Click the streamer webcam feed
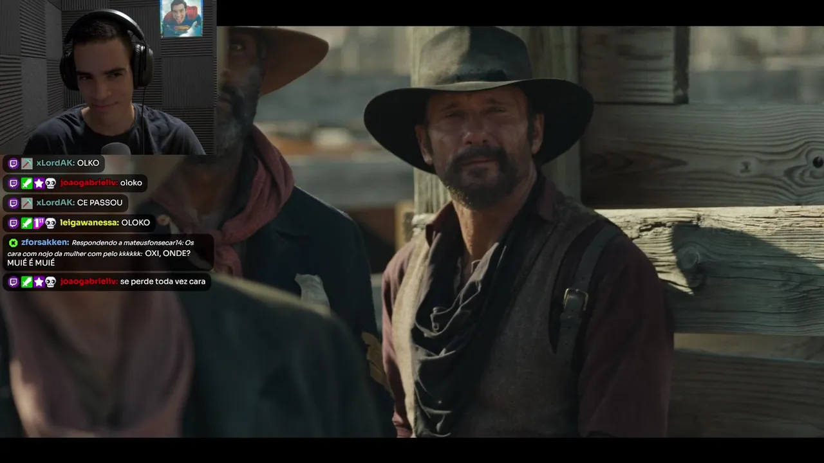This screenshot has width=824, height=463. (108, 77)
